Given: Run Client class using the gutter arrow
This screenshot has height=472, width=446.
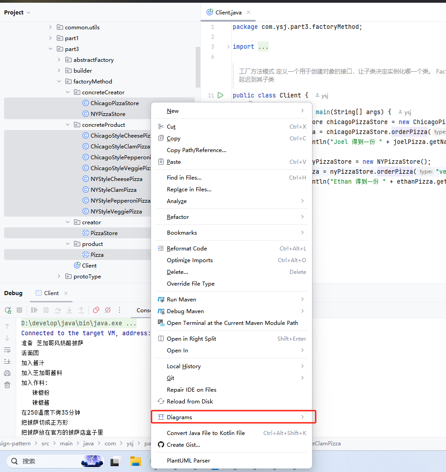Looking at the screenshot, I should [x=221, y=95].
